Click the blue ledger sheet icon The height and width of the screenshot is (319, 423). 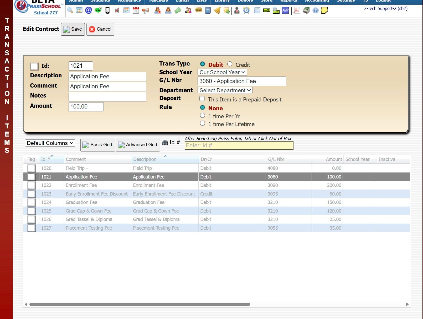coord(257,10)
